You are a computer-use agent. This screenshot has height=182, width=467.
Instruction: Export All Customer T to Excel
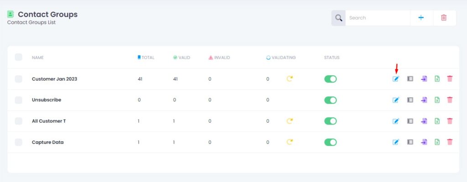[x=437, y=121]
